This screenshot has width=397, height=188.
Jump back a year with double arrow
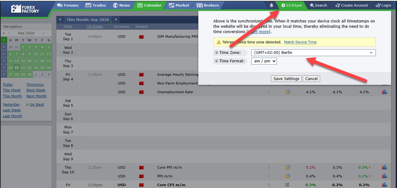click(3, 33)
